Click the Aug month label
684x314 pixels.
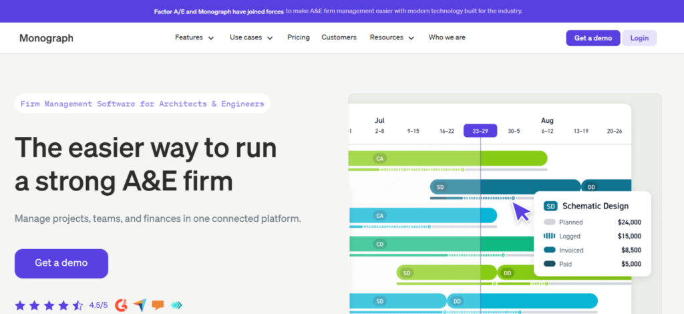click(547, 120)
